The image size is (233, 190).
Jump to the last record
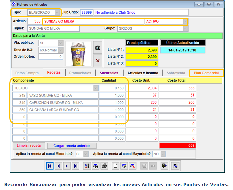pyautogui.click(x=76, y=166)
